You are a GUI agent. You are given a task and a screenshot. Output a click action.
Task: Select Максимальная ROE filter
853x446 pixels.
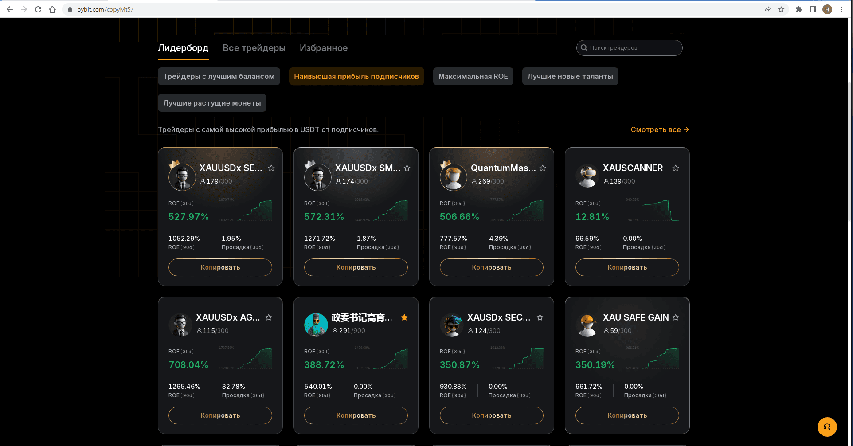click(x=473, y=76)
